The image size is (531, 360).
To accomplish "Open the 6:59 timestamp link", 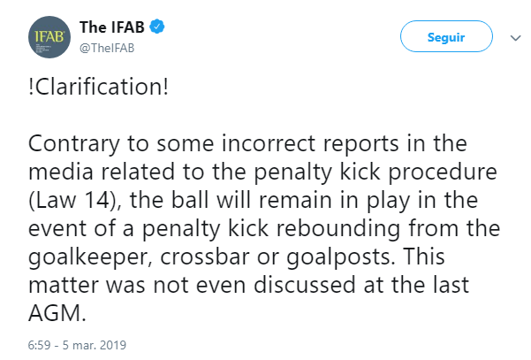I will 39,345.
